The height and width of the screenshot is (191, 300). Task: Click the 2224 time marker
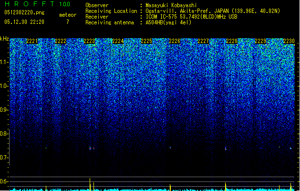click(x=118, y=41)
